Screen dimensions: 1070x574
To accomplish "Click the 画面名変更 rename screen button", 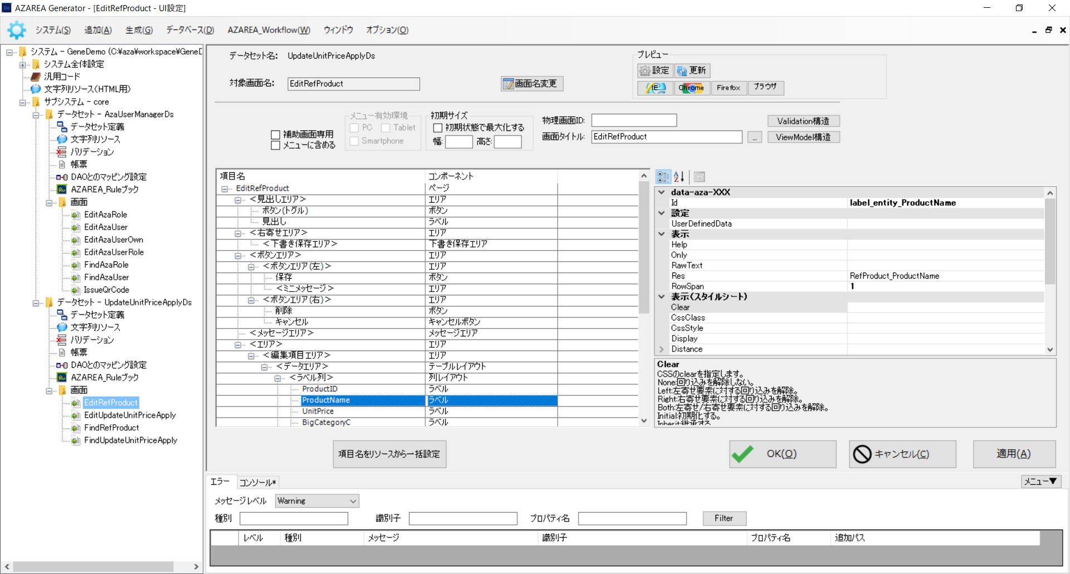I will (x=532, y=84).
